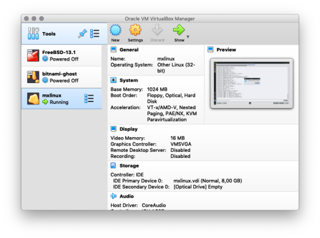This screenshot has width=320, height=238.
Task: Click the bitnami-ghost OS icon
Action: coord(33,77)
